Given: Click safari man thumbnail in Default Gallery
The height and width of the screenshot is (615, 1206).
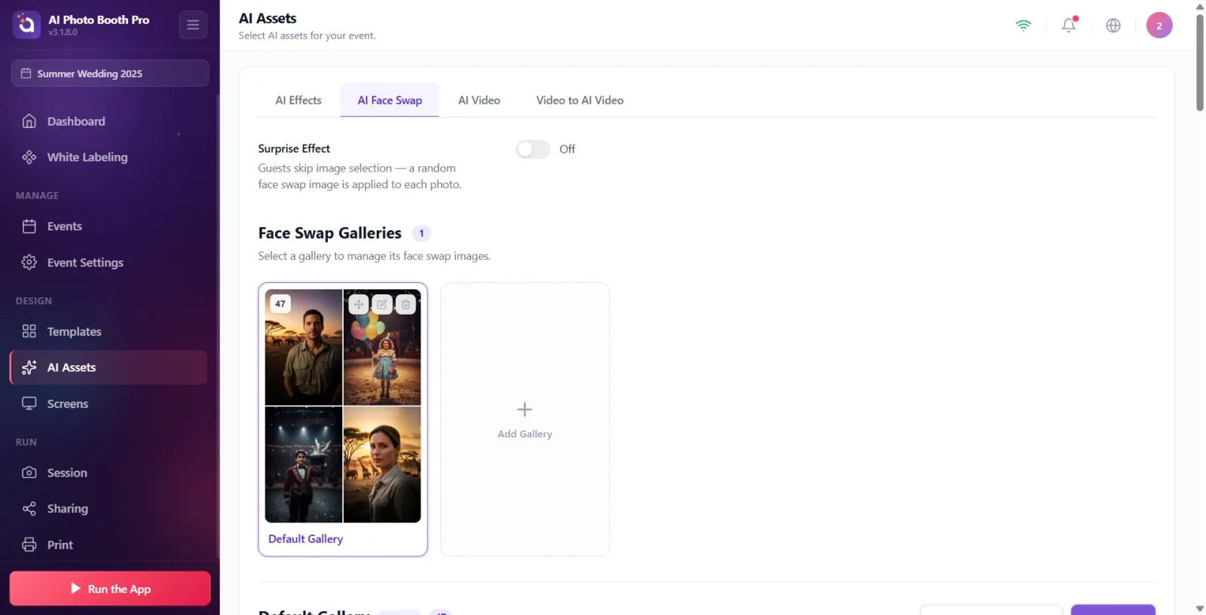Looking at the screenshot, I should tap(304, 348).
